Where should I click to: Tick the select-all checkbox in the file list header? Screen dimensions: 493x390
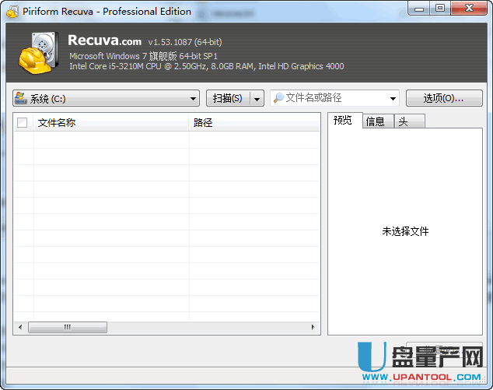pos(23,122)
